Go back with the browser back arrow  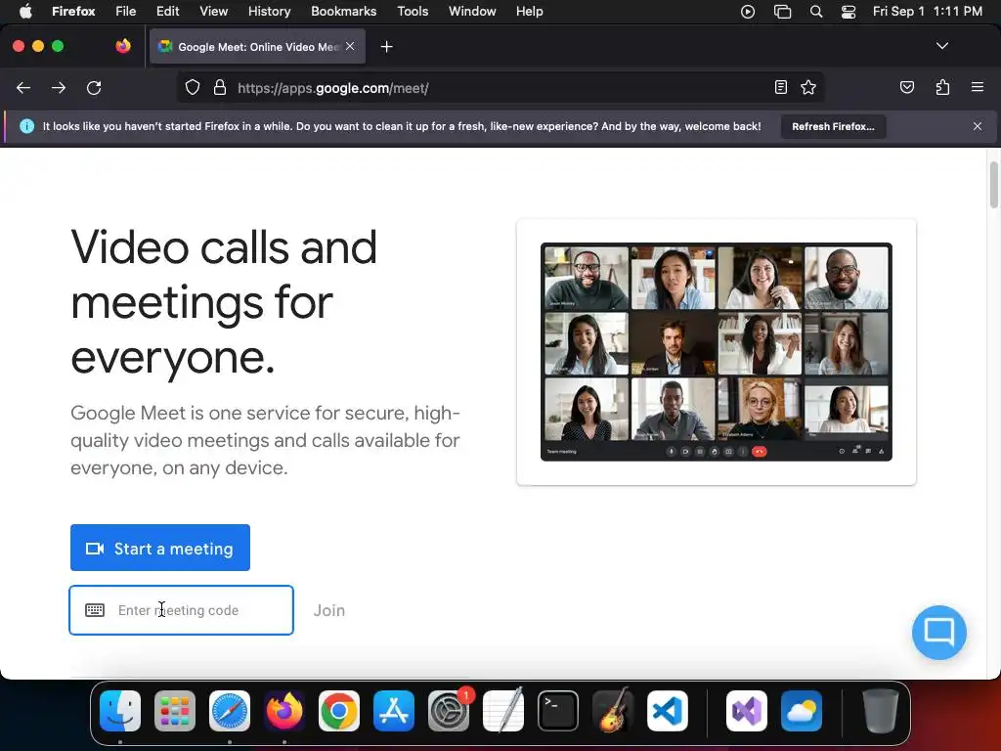[x=23, y=87]
